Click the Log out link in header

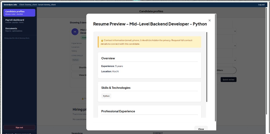[x=261, y=5]
